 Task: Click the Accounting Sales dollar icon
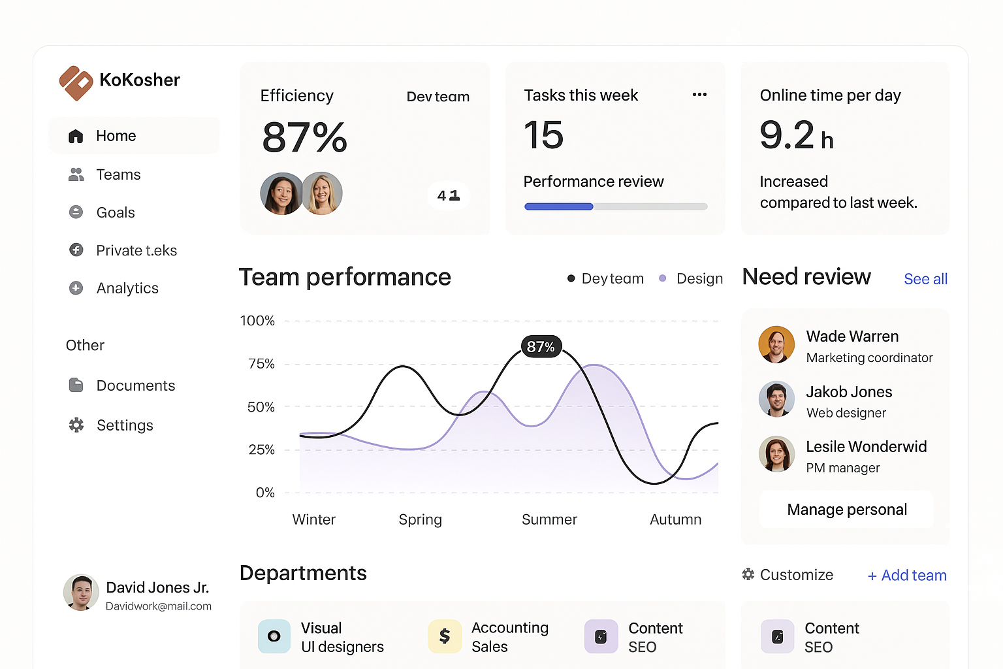point(445,636)
